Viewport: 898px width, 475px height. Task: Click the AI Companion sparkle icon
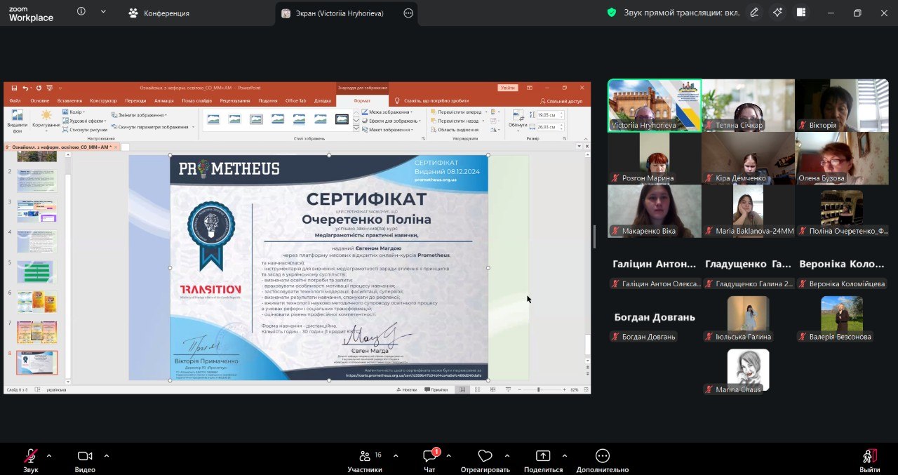[777, 13]
